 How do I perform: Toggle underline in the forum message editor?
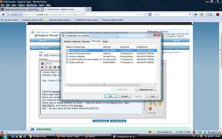pos(50,67)
